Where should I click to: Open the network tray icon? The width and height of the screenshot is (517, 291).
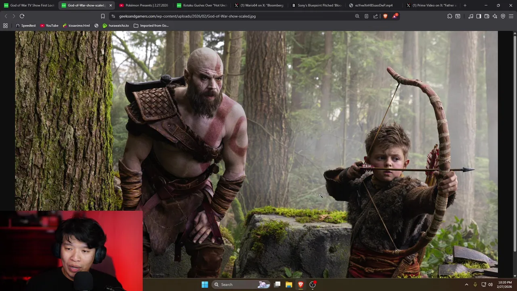pos(483,285)
